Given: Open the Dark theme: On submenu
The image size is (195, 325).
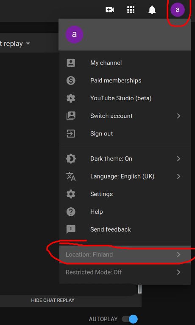Looking at the screenshot, I should click(x=125, y=159).
